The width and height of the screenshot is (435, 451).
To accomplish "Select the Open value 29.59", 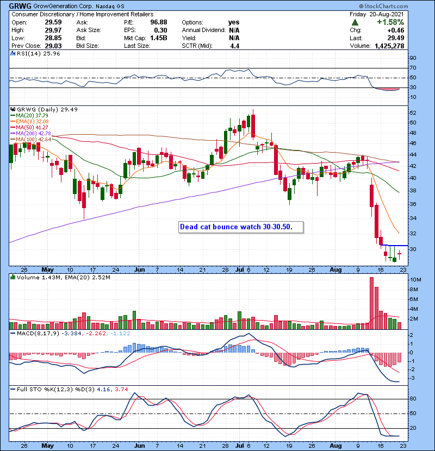I will [53, 22].
